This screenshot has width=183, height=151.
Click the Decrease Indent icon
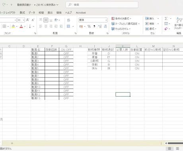point(56,26)
